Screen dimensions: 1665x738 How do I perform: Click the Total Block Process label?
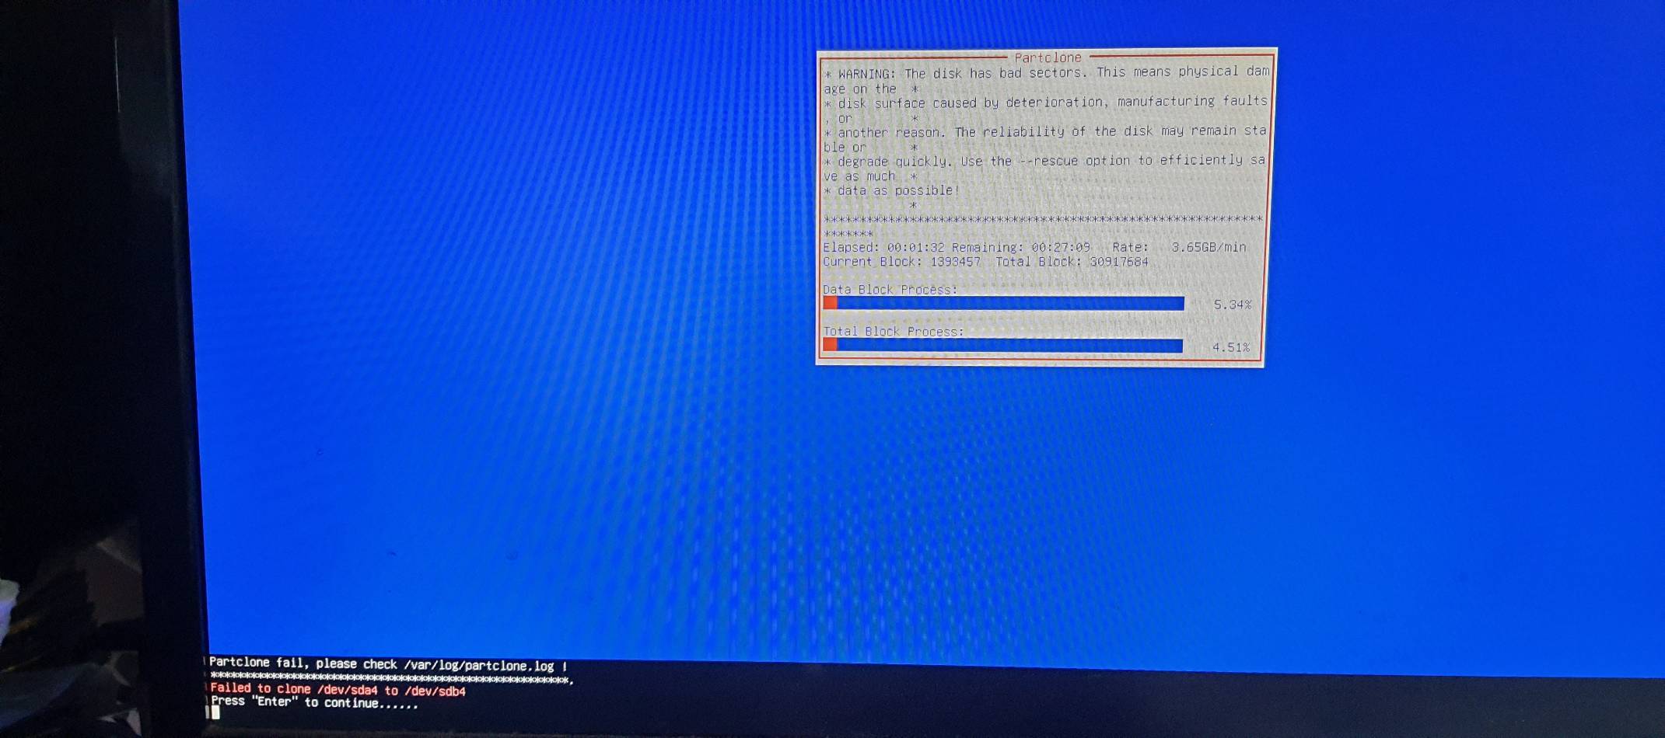pyautogui.click(x=893, y=331)
